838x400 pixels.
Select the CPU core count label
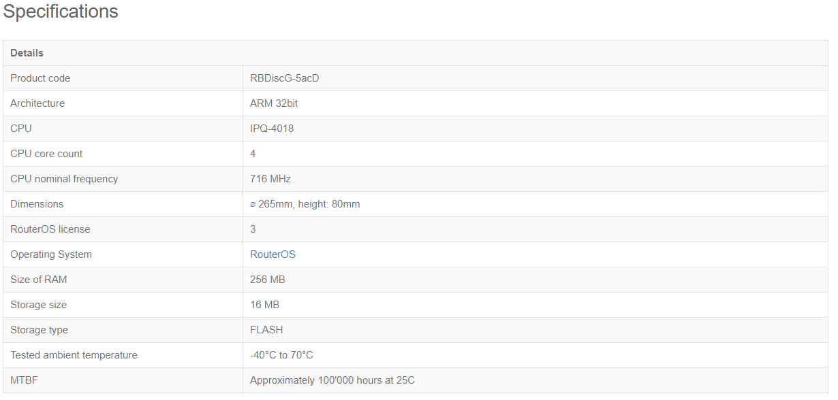(x=46, y=154)
